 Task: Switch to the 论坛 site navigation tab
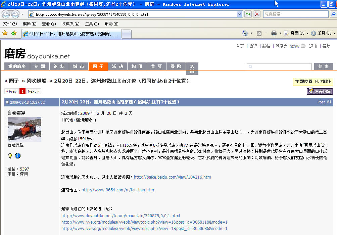[59, 66]
